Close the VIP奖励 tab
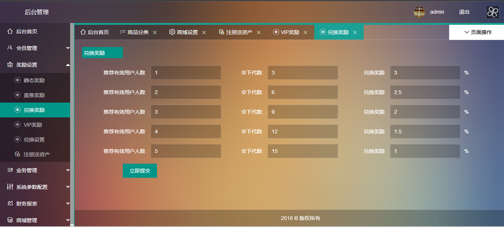This screenshot has height=227, width=504. point(305,33)
